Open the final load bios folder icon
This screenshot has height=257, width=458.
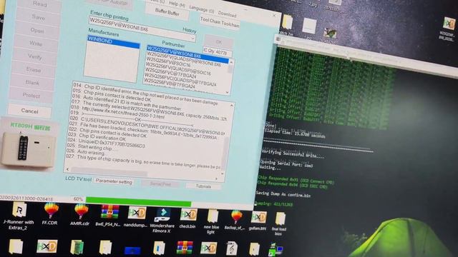(280, 223)
